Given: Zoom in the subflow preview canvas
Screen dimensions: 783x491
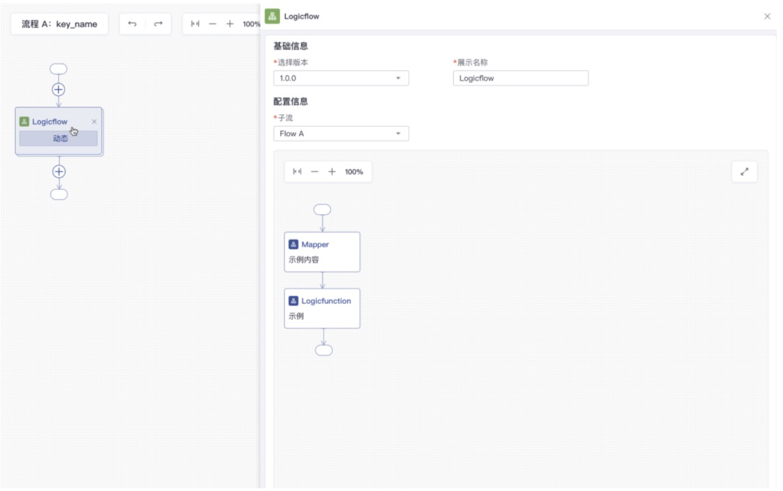Looking at the screenshot, I should click(332, 172).
